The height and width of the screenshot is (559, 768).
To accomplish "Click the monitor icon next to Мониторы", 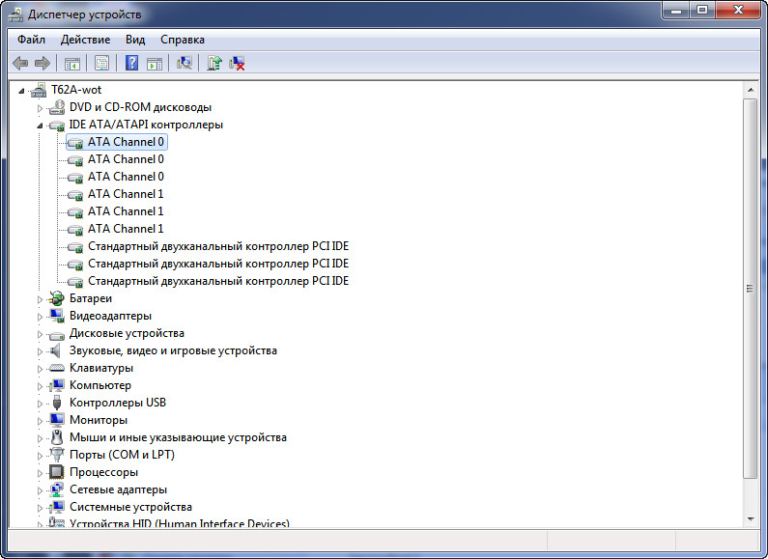I will tap(57, 420).
